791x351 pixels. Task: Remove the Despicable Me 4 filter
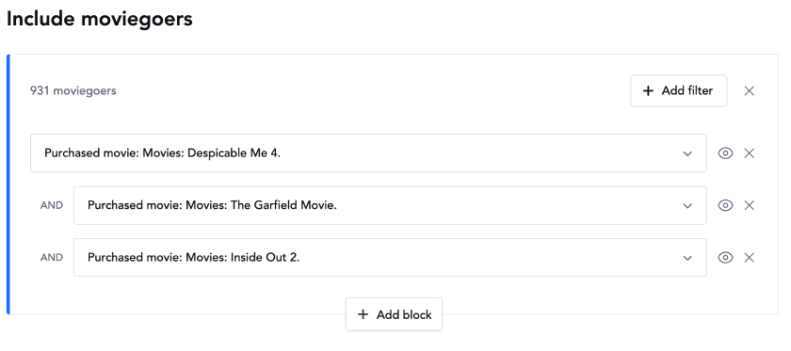[750, 153]
